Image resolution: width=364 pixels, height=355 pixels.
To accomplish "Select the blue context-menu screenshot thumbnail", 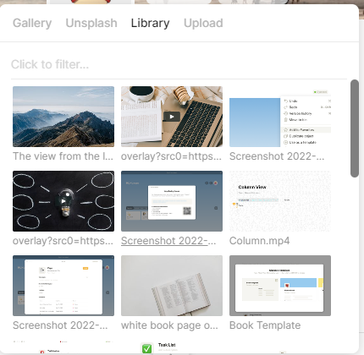I will (x=280, y=117).
